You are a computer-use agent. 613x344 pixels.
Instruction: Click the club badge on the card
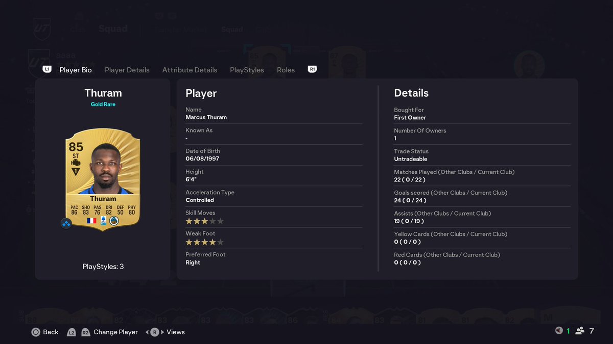click(113, 221)
